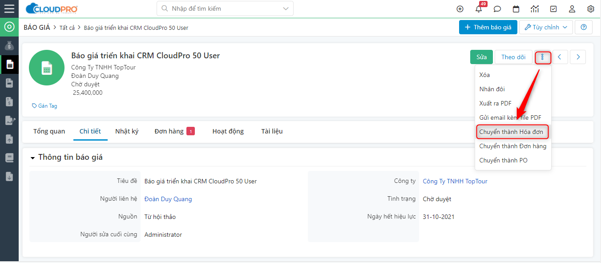Select the active quote calculator sidebar icon
Viewport: 601px width, 263px height.
[9, 65]
